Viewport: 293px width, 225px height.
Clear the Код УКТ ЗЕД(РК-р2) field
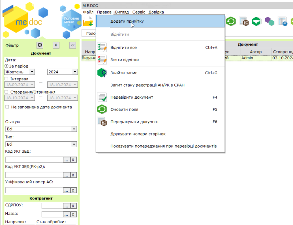[73, 175]
